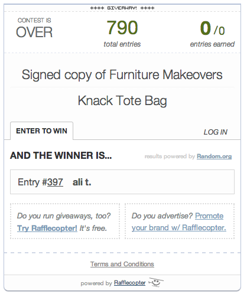Click the CONTEST IS OVER status

coord(34,28)
